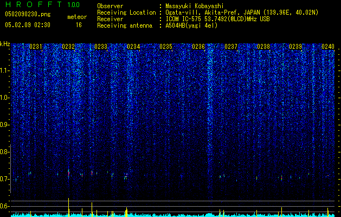Click the 0.7 kHz axis label
The height and width of the screenshot is (217, 341).
5,179
